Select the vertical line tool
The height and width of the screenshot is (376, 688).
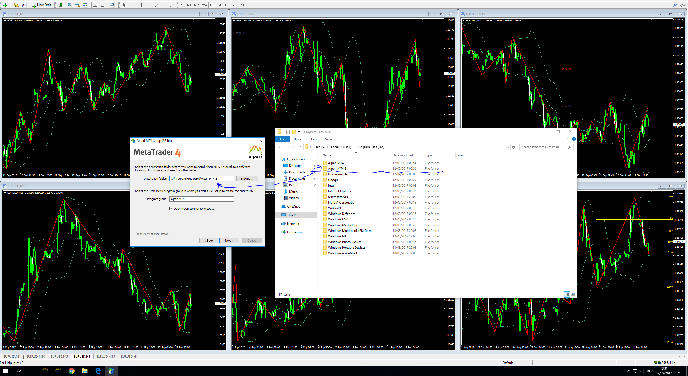(x=141, y=5)
